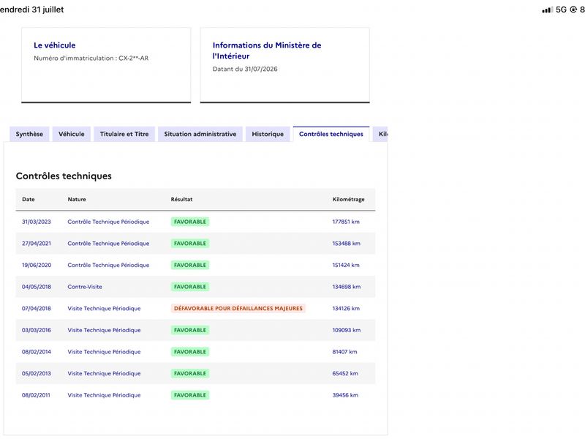Select the date 08/02/2014
This screenshot has height=439, width=585.
tap(36, 352)
